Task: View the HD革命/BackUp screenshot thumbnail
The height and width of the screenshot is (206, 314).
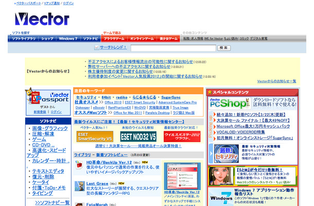Action: coord(182,176)
